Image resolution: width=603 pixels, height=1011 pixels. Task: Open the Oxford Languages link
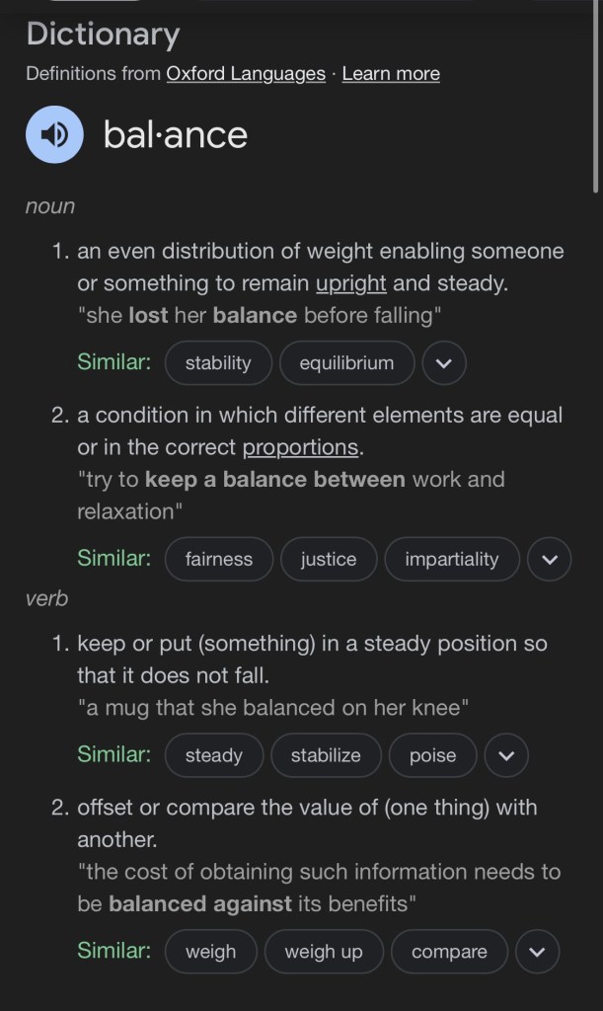pos(246,74)
